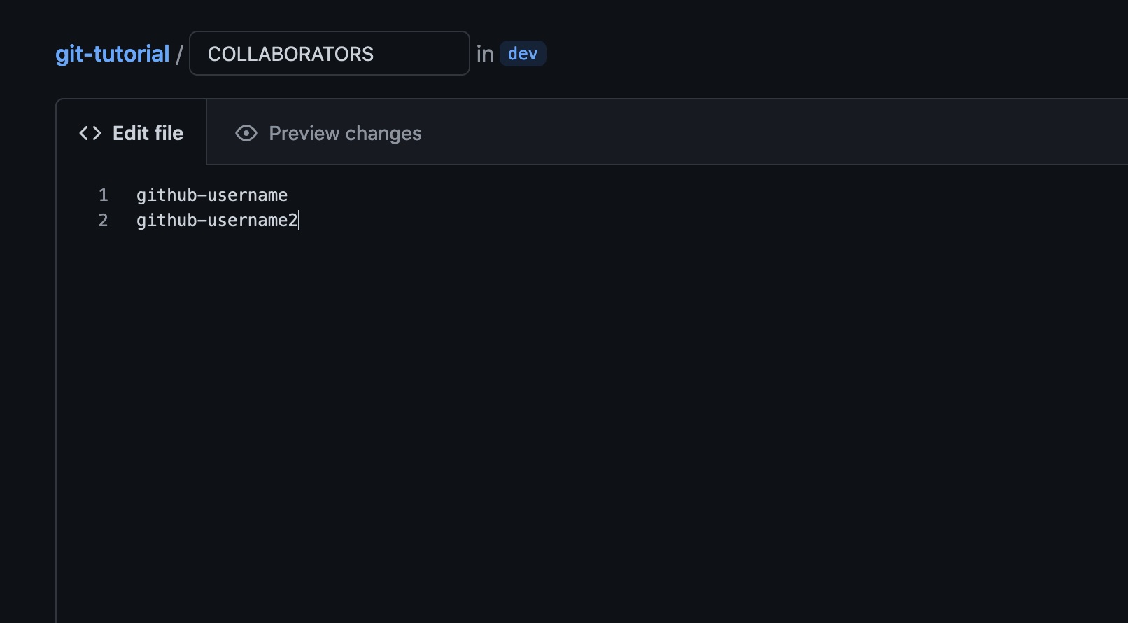The height and width of the screenshot is (623, 1128).
Task: Click the code brackets icon on Edit file tab
Action: [x=90, y=132]
